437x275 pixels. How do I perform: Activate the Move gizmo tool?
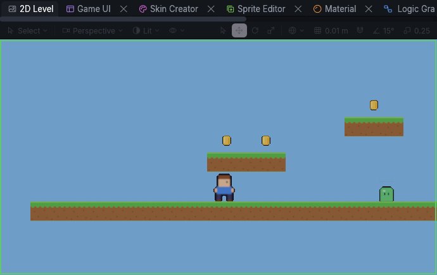pos(239,30)
